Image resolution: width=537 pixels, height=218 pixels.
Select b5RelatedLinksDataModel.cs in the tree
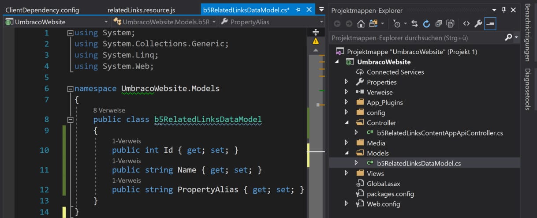point(419,163)
